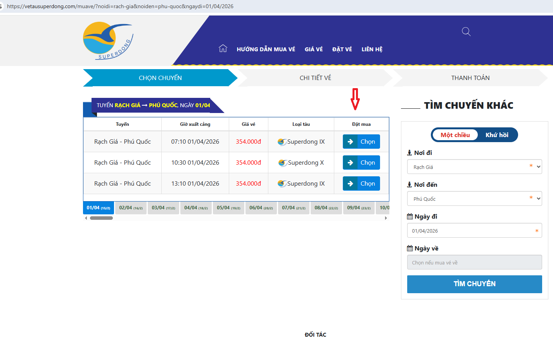Open the Nơi đến destination dropdown
Viewport: 553px width, 346px height.
pos(474,199)
